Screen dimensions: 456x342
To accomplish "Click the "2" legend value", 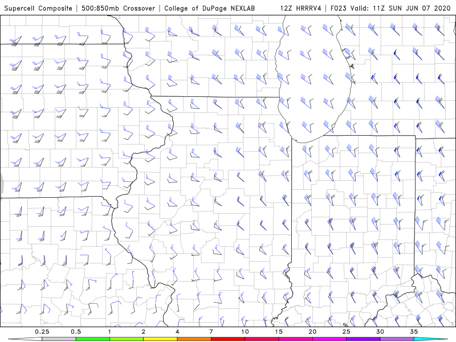I will coord(144,332).
